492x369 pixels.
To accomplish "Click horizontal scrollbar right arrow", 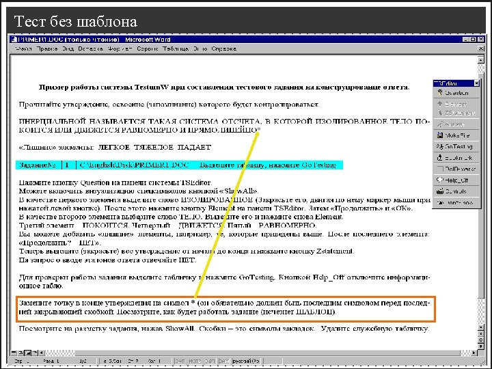I will click(x=474, y=353).
